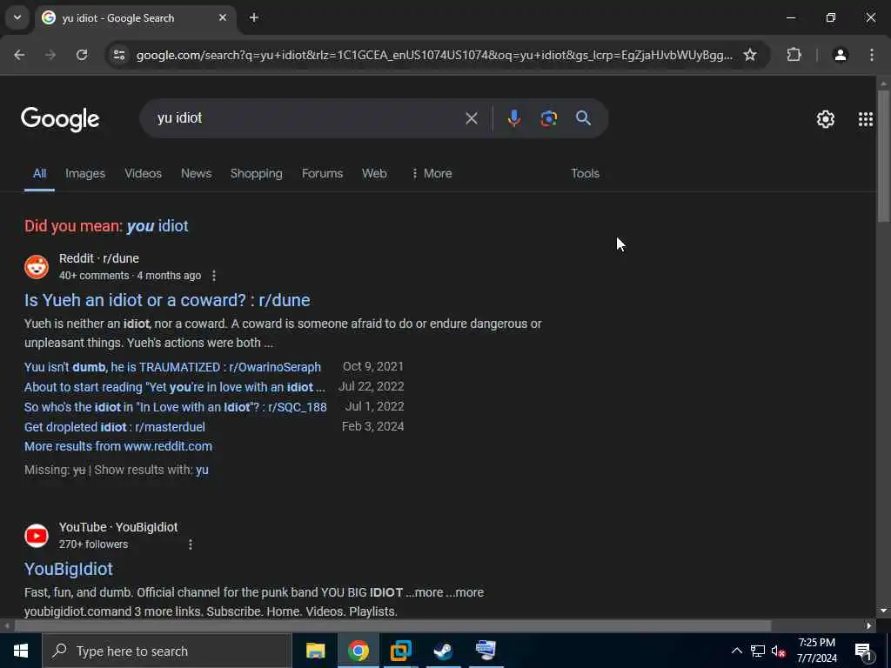The height and width of the screenshot is (668, 891).
Task: Click the vertical scrollbar thumb
Action: point(883,157)
